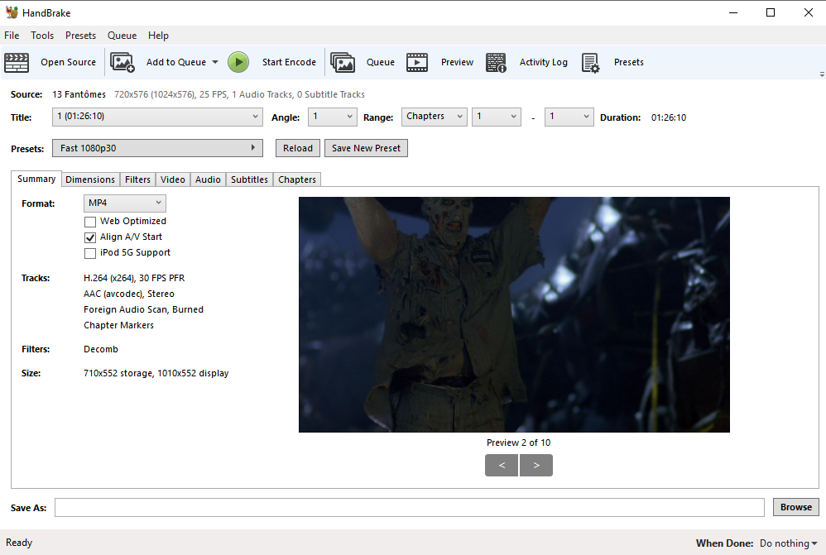The height and width of the screenshot is (555, 826).
Task: Open the Presets menu in the menu bar
Action: pyautogui.click(x=80, y=36)
